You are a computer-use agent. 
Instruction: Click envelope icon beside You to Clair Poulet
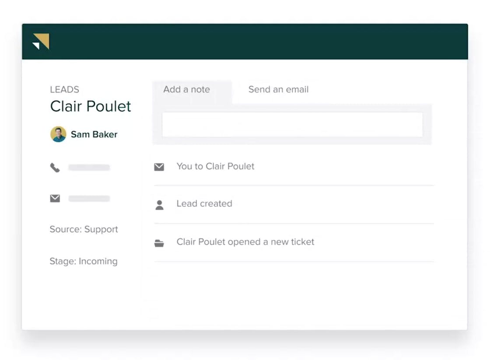click(159, 167)
